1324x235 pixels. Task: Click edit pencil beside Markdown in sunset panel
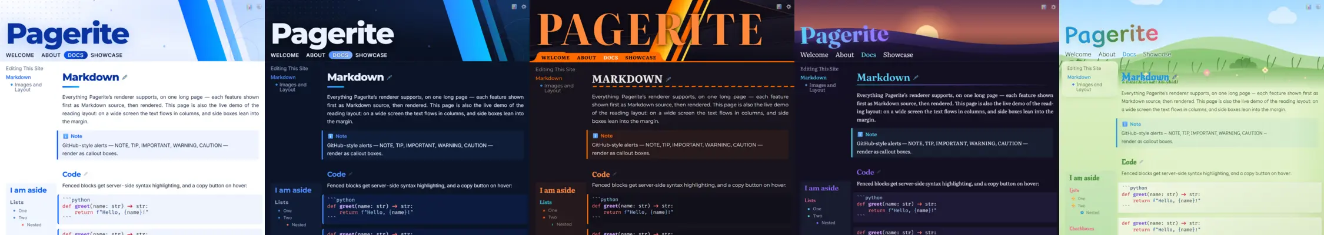[916, 78]
